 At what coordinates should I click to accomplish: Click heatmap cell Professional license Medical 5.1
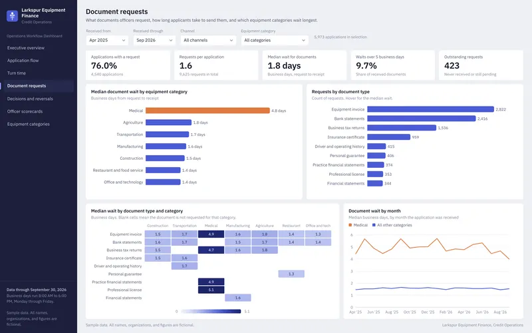pyautogui.click(x=211, y=290)
